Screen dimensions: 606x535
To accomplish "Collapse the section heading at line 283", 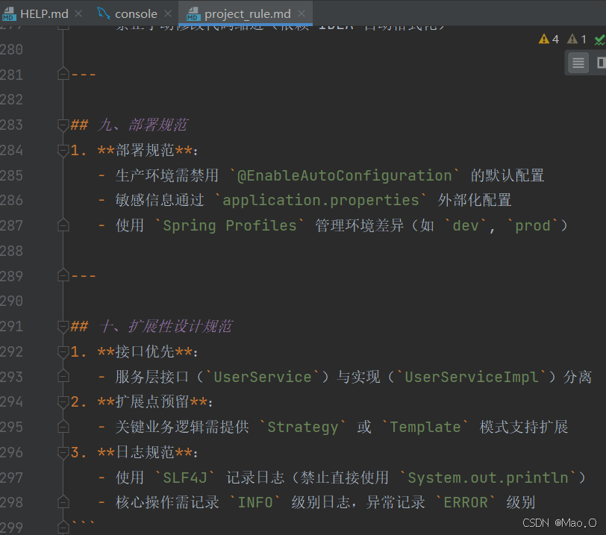I will coord(63,125).
